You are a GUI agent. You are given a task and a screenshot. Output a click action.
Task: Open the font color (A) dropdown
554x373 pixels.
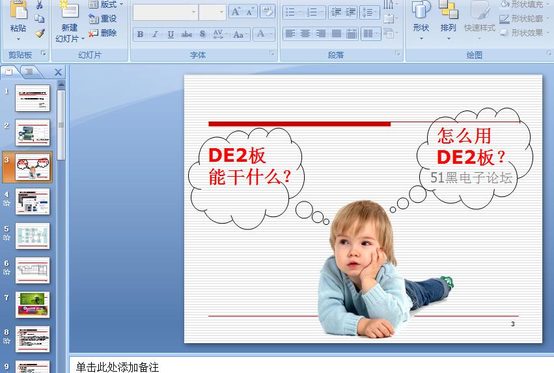tap(264, 34)
